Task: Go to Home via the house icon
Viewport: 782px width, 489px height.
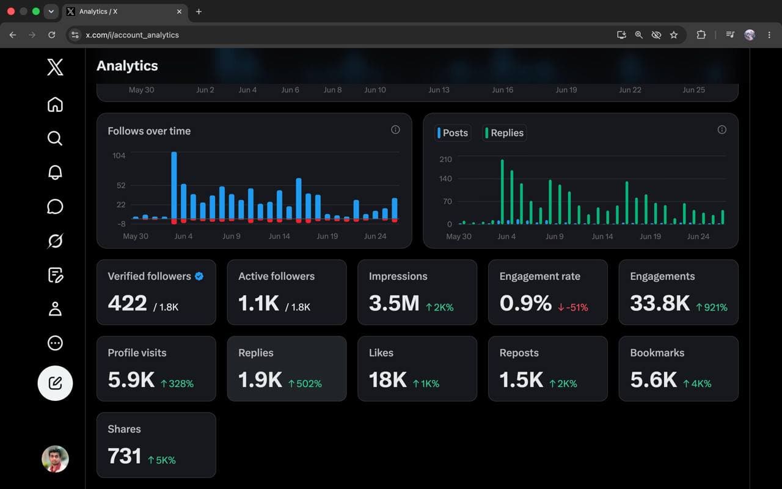Action: 55,105
